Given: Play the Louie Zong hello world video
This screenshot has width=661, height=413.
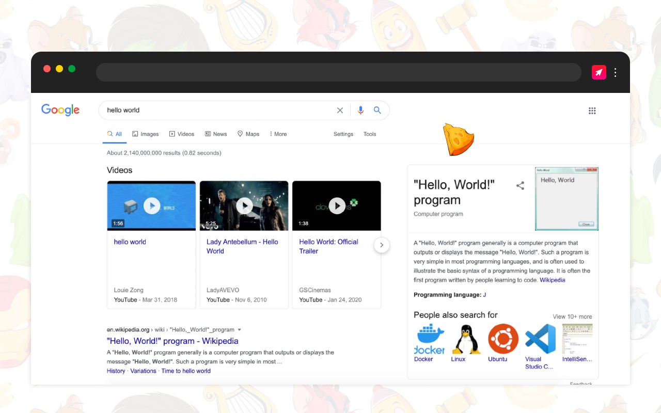Looking at the screenshot, I should pos(151,205).
